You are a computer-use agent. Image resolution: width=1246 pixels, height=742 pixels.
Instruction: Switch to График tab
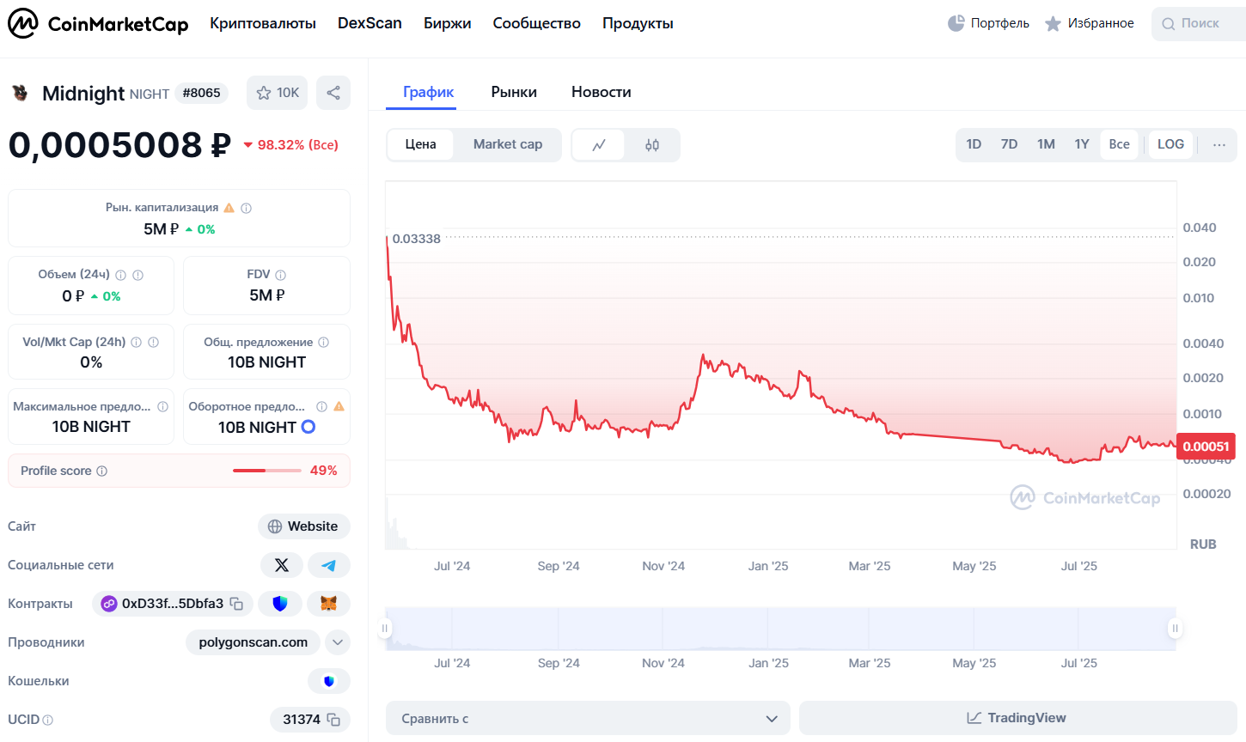tap(428, 92)
